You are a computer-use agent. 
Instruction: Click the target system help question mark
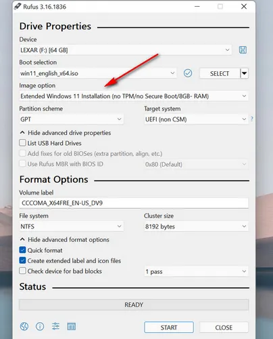click(252, 119)
